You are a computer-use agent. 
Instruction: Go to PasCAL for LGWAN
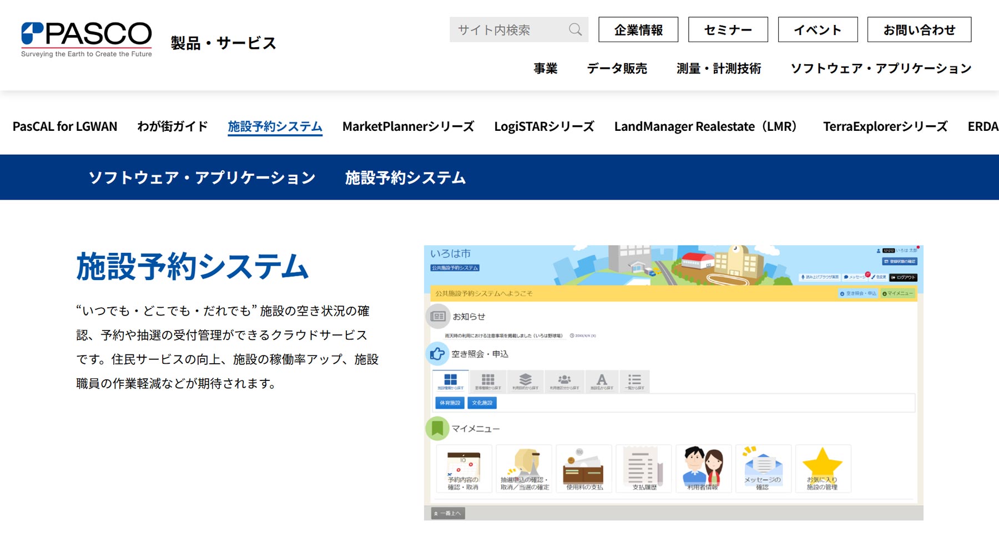(65, 126)
